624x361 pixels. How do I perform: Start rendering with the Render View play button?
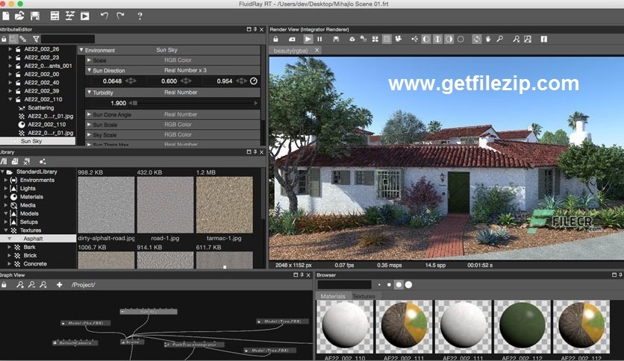pyautogui.click(x=308, y=39)
